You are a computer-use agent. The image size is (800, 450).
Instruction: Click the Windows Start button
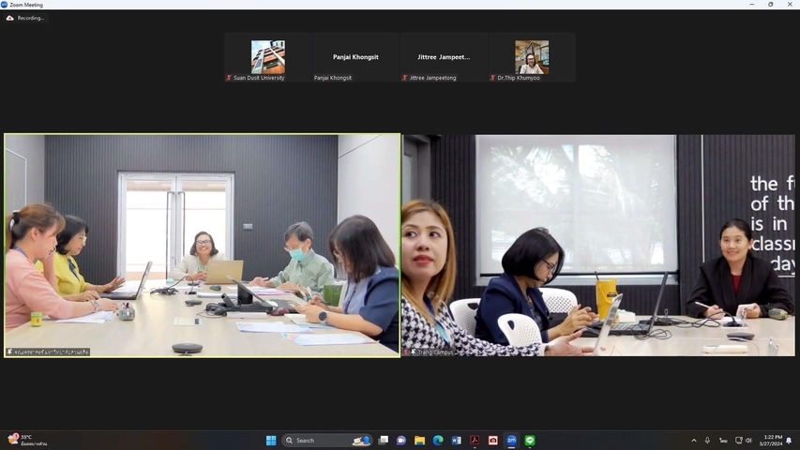[271, 441]
